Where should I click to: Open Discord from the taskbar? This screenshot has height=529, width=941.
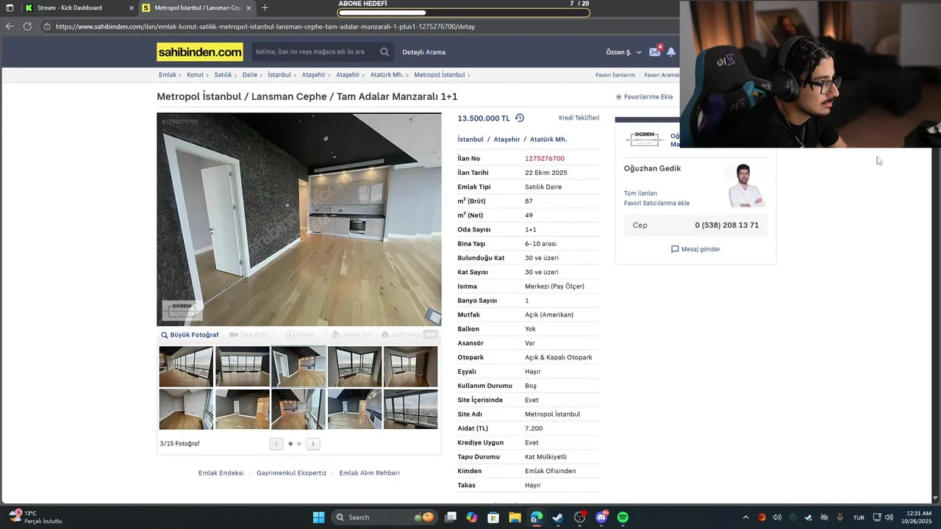point(601,517)
